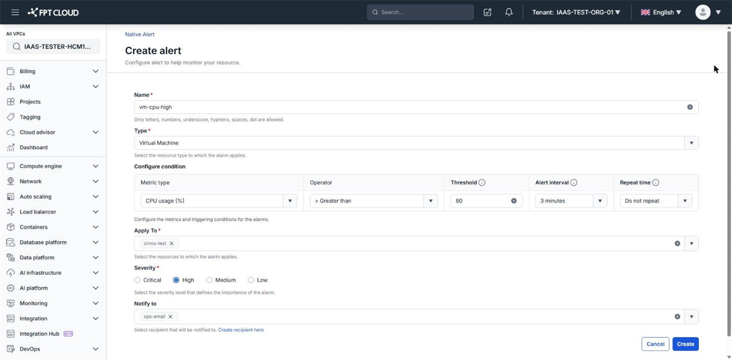Viewport: 732px width, 360px height.
Task: Clear all Notify to recipients
Action: 677,317
